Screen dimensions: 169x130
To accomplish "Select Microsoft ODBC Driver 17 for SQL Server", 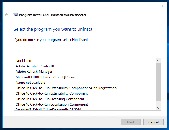I will 46,77.
